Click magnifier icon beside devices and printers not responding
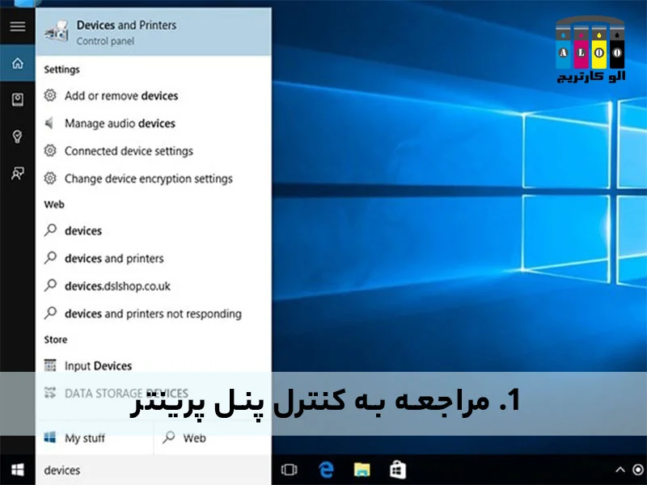The width and height of the screenshot is (647, 485). click(x=50, y=313)
